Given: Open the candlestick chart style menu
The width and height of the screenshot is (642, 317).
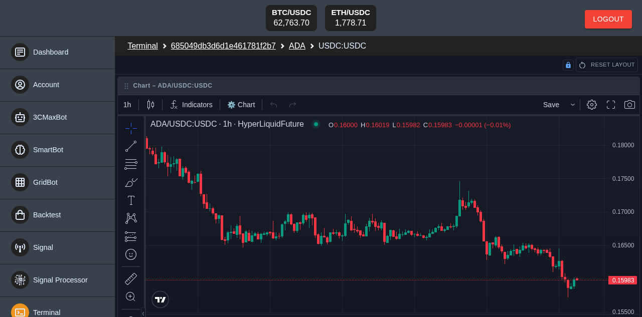Looking at the screenshot, I should click(x=150, y=105).
